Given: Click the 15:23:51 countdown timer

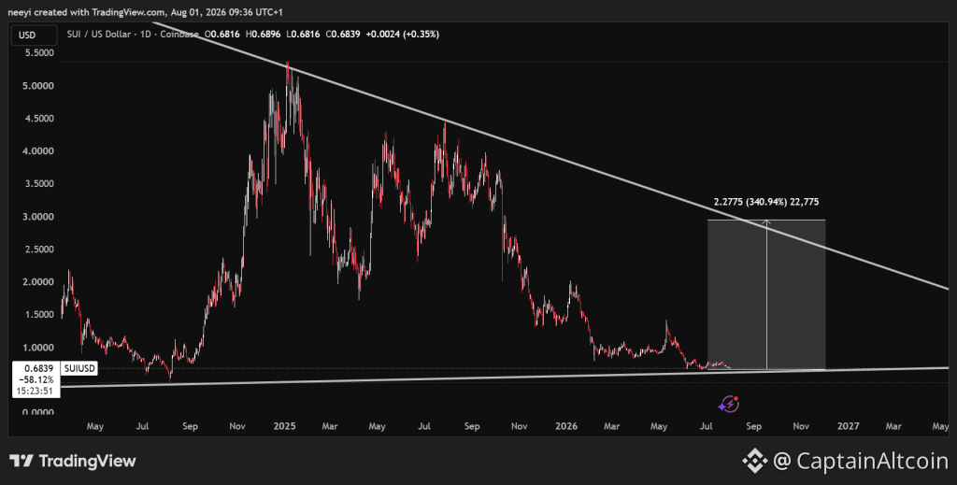Looking at the screenshot, I should tap(36, 391).
